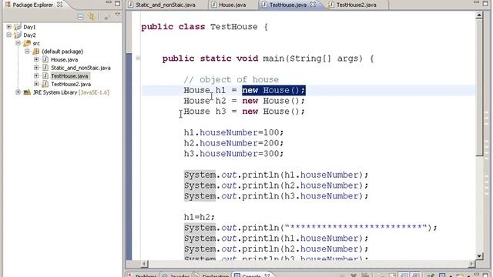The image size is (493, 277).
Task: Select the src folder label
Action: point(36,44)
